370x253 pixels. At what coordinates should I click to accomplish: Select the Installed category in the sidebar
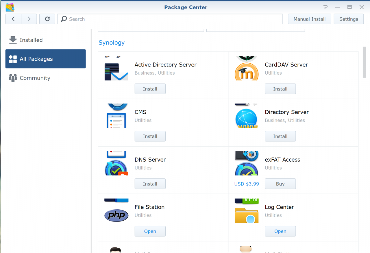31,40
